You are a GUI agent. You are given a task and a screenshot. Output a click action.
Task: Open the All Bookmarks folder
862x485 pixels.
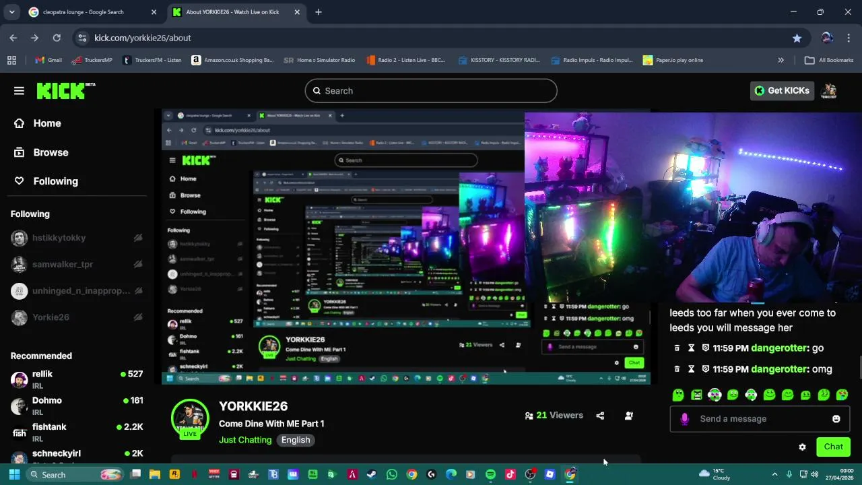(829, 60)
